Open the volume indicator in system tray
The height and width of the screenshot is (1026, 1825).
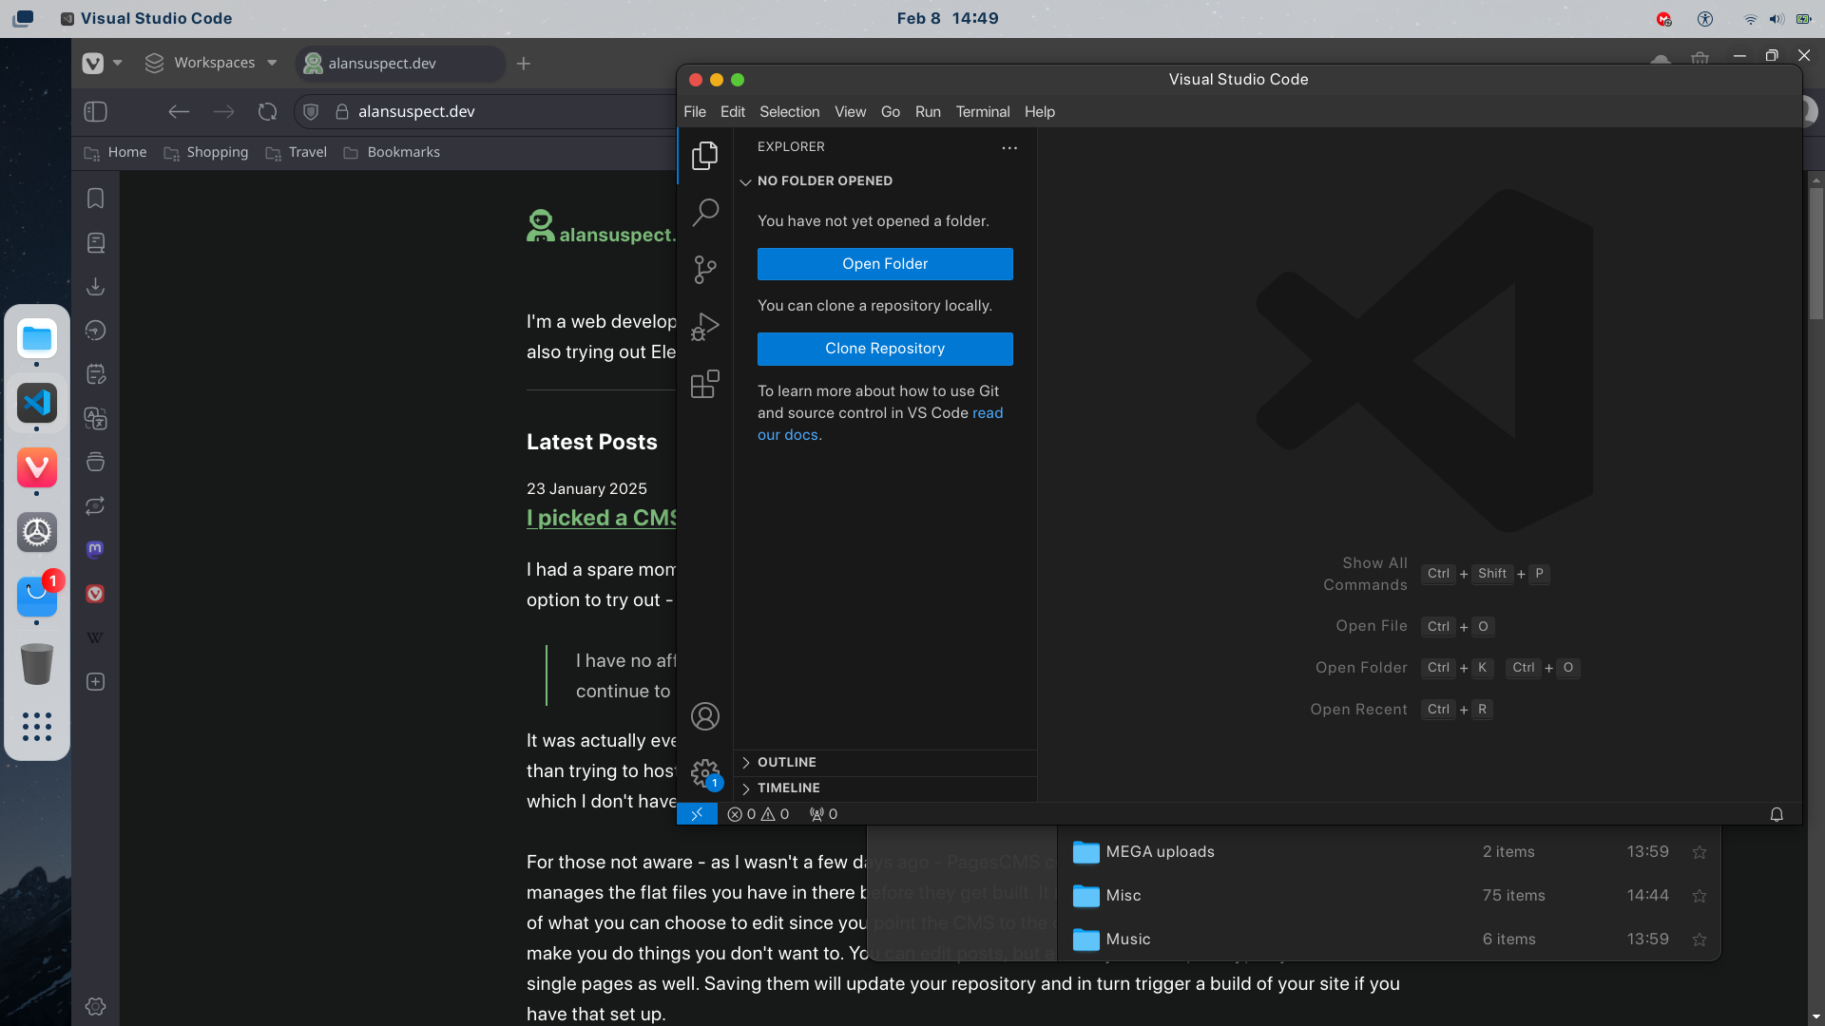1776,19
